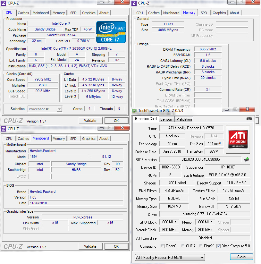Click the ATI Radeon logo in GPU-Z
This screenshot has height=264, width=261.
coord(238,139)
